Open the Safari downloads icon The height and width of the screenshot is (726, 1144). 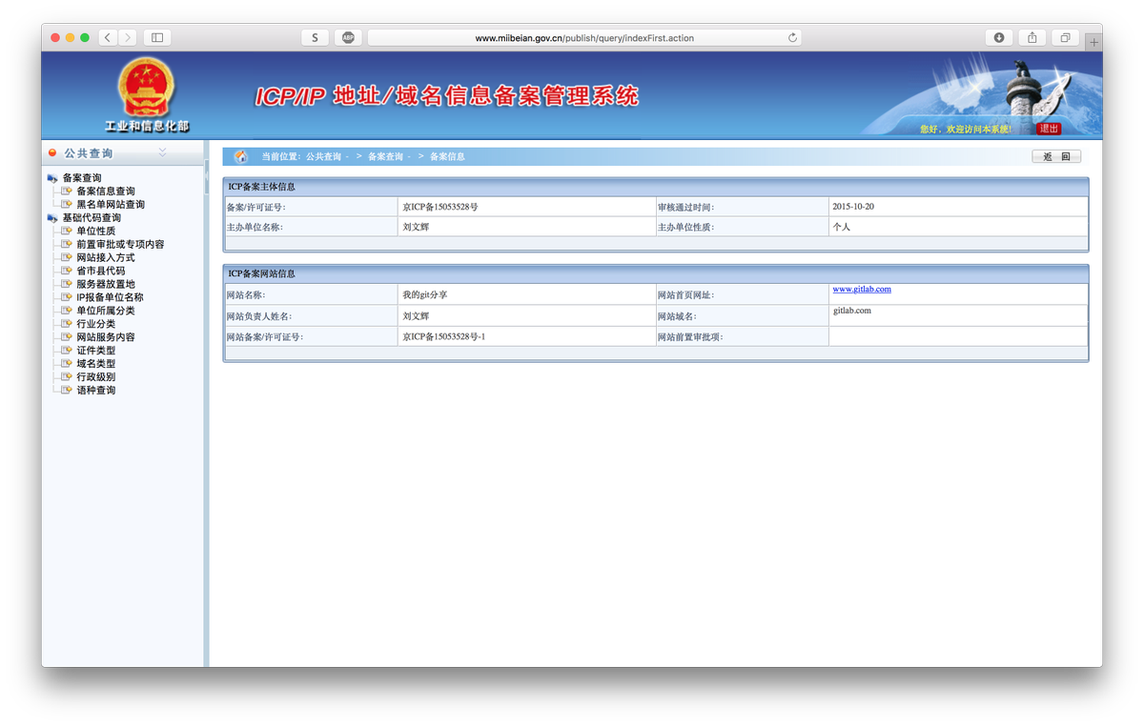coord(999,38)
